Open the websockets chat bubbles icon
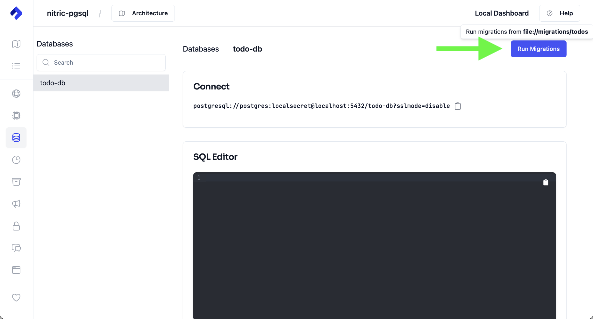Image resolution: width=593 pixels, height=319 pixels. pos(16,248)
